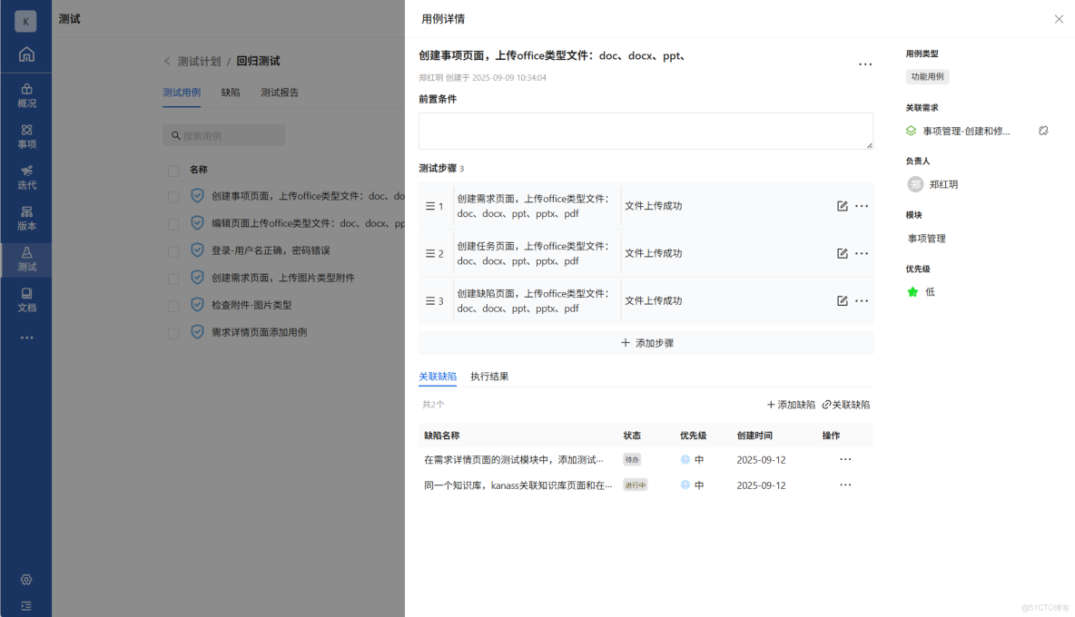Open the 版本 panel via its sidebar icon
This screenshot has width=1075, height=617.
pos(26,220)
